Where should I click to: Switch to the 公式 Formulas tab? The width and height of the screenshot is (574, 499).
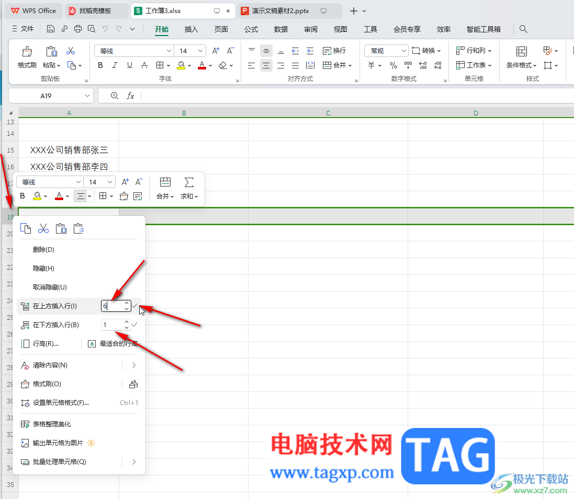pyautogui.click(x=251, y=29)
